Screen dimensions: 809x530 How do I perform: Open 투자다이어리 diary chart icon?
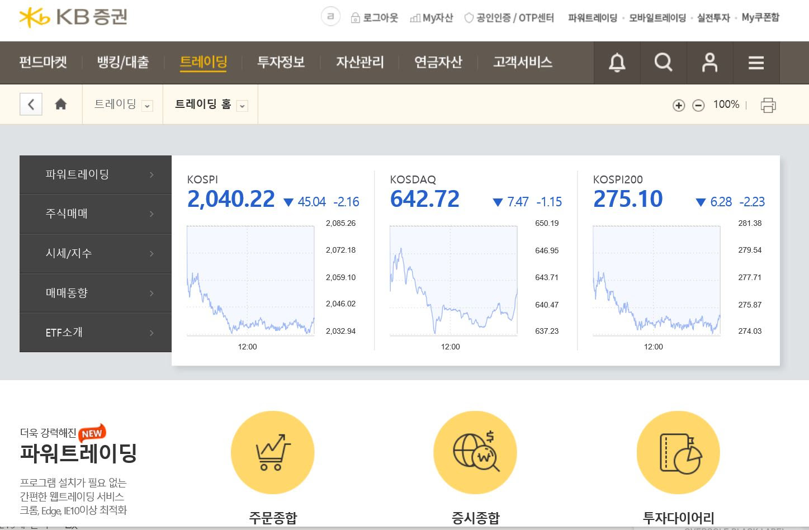point(678,452)
